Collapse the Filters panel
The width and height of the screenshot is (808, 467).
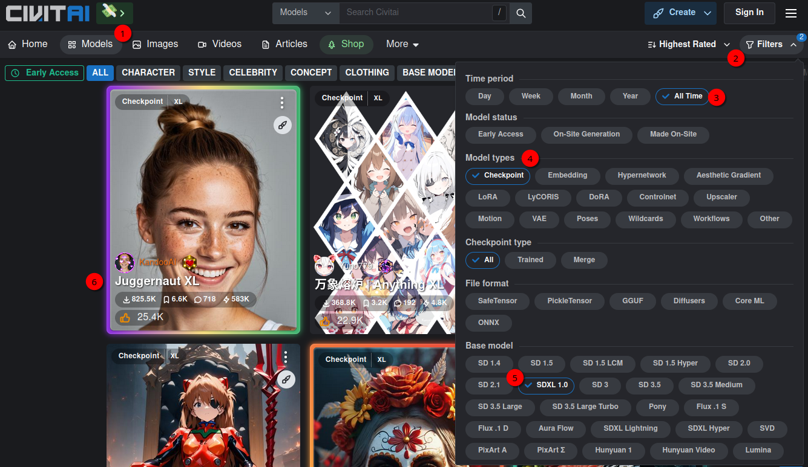[x=770, y=44]
